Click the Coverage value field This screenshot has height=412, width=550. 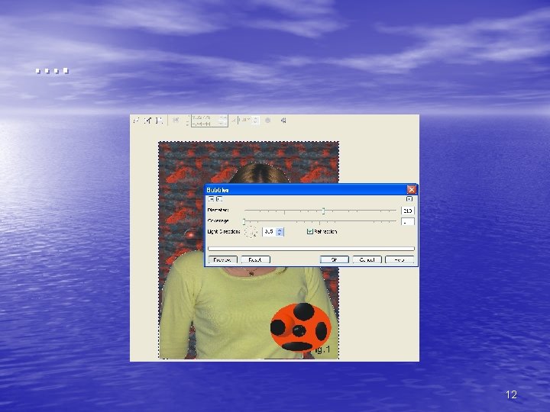point(408,221)
